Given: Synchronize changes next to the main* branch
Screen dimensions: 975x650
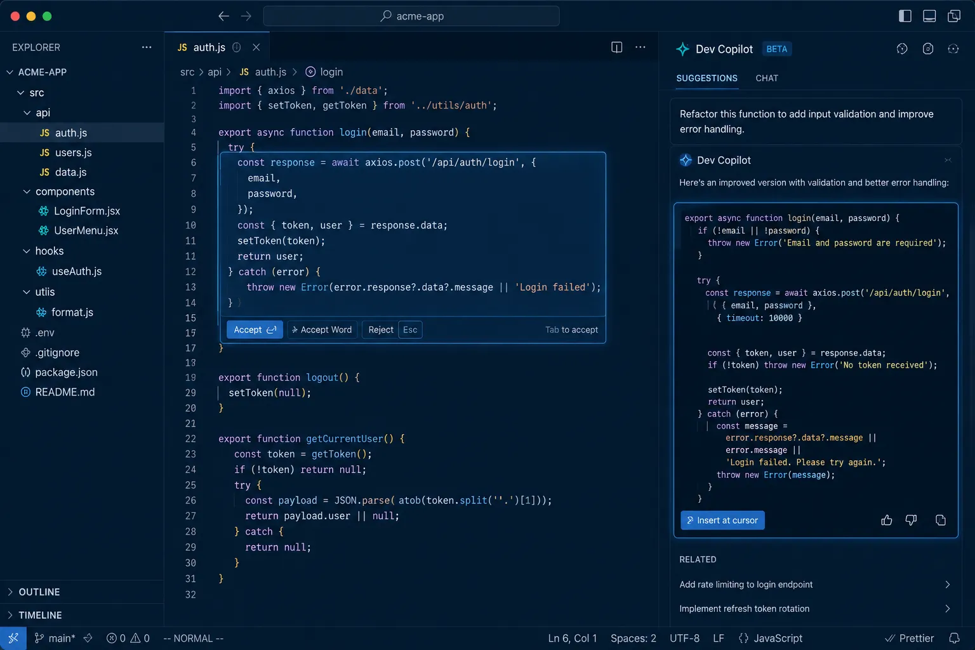Looking at the screenshot, I should 88,639.
